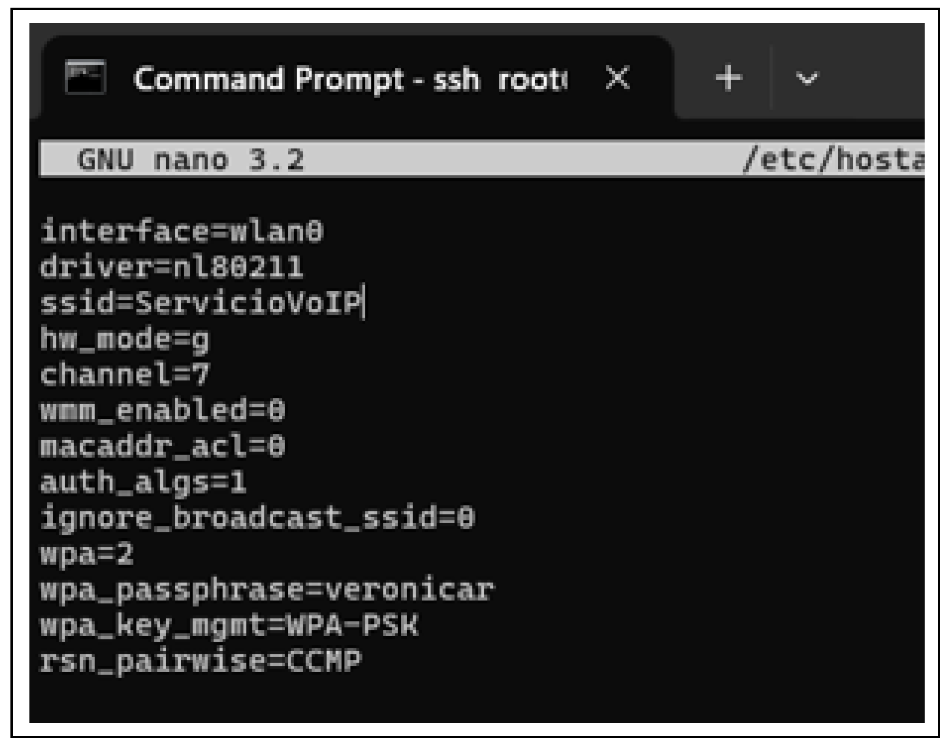Click the ssid=ServicioVoIP line
The image size is (951, 747).
pos(201,303)
